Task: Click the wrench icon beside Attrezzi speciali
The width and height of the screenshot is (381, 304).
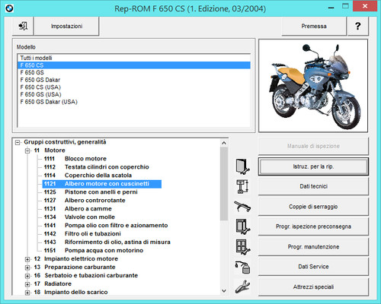Action: coord(242,287)
